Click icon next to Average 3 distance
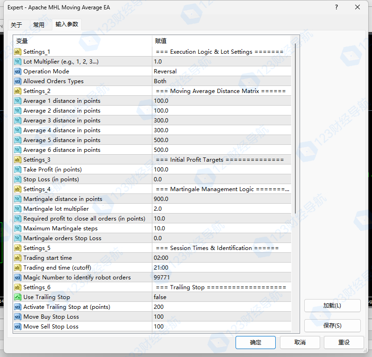This screenshot has height=357, width=372. (18, 121)
